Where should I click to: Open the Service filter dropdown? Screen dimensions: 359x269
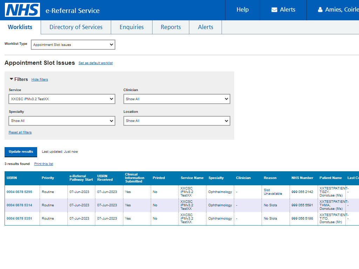[62, 99]
